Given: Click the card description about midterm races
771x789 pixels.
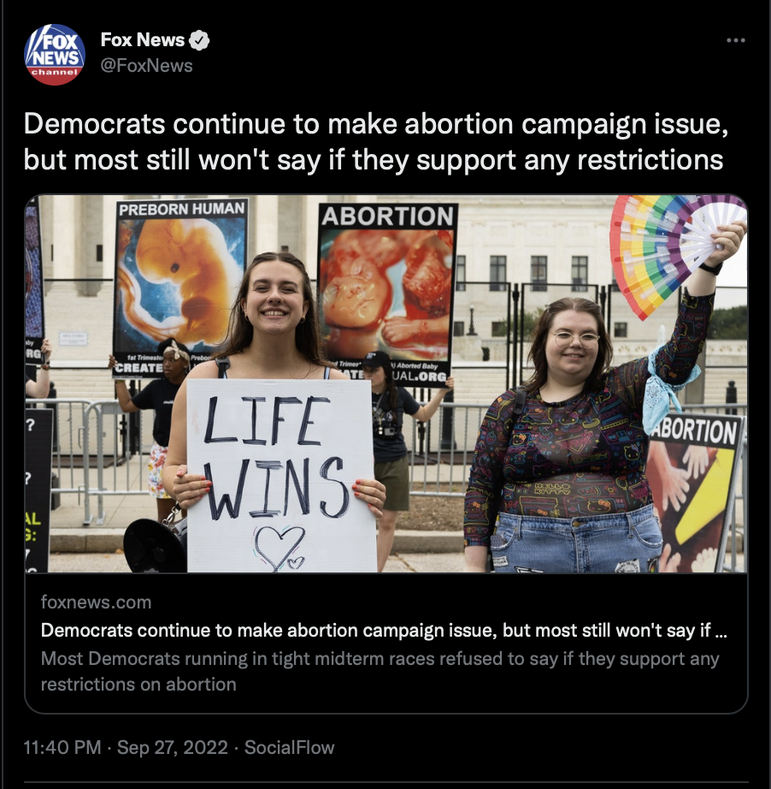Looking at the screenshot, I should [x=380, y=671].
